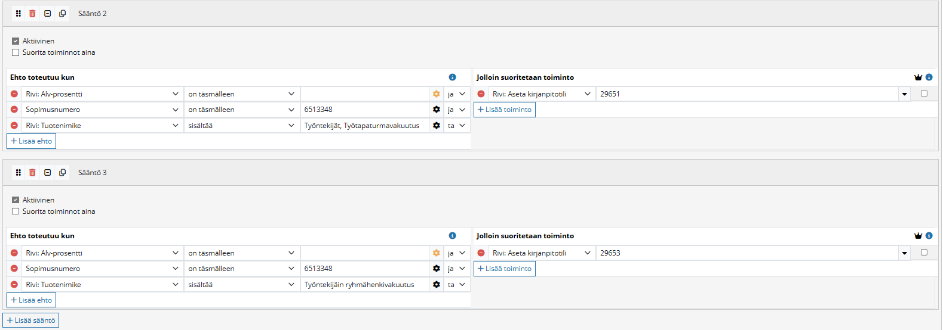Grab the drag handle icon of Sääntö 3
The image size is (943, 330).
[19, 173]
